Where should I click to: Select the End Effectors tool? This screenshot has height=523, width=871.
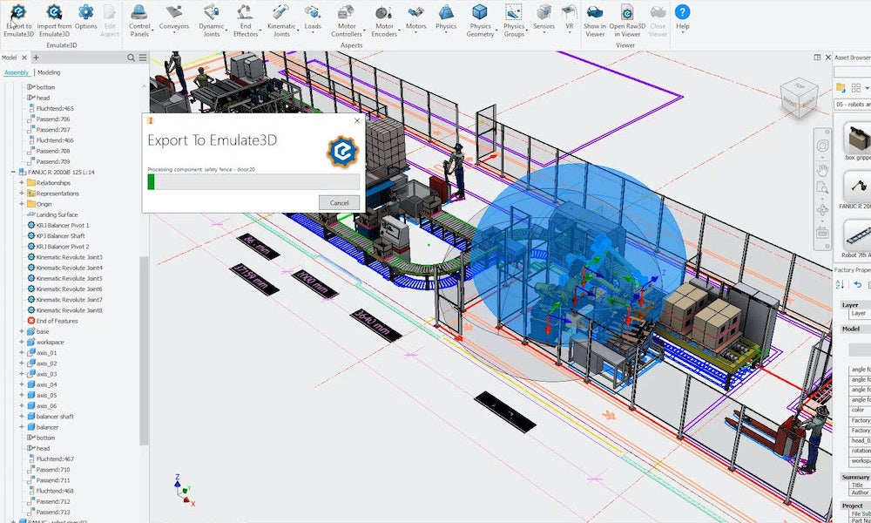click(x=246, y=17)
